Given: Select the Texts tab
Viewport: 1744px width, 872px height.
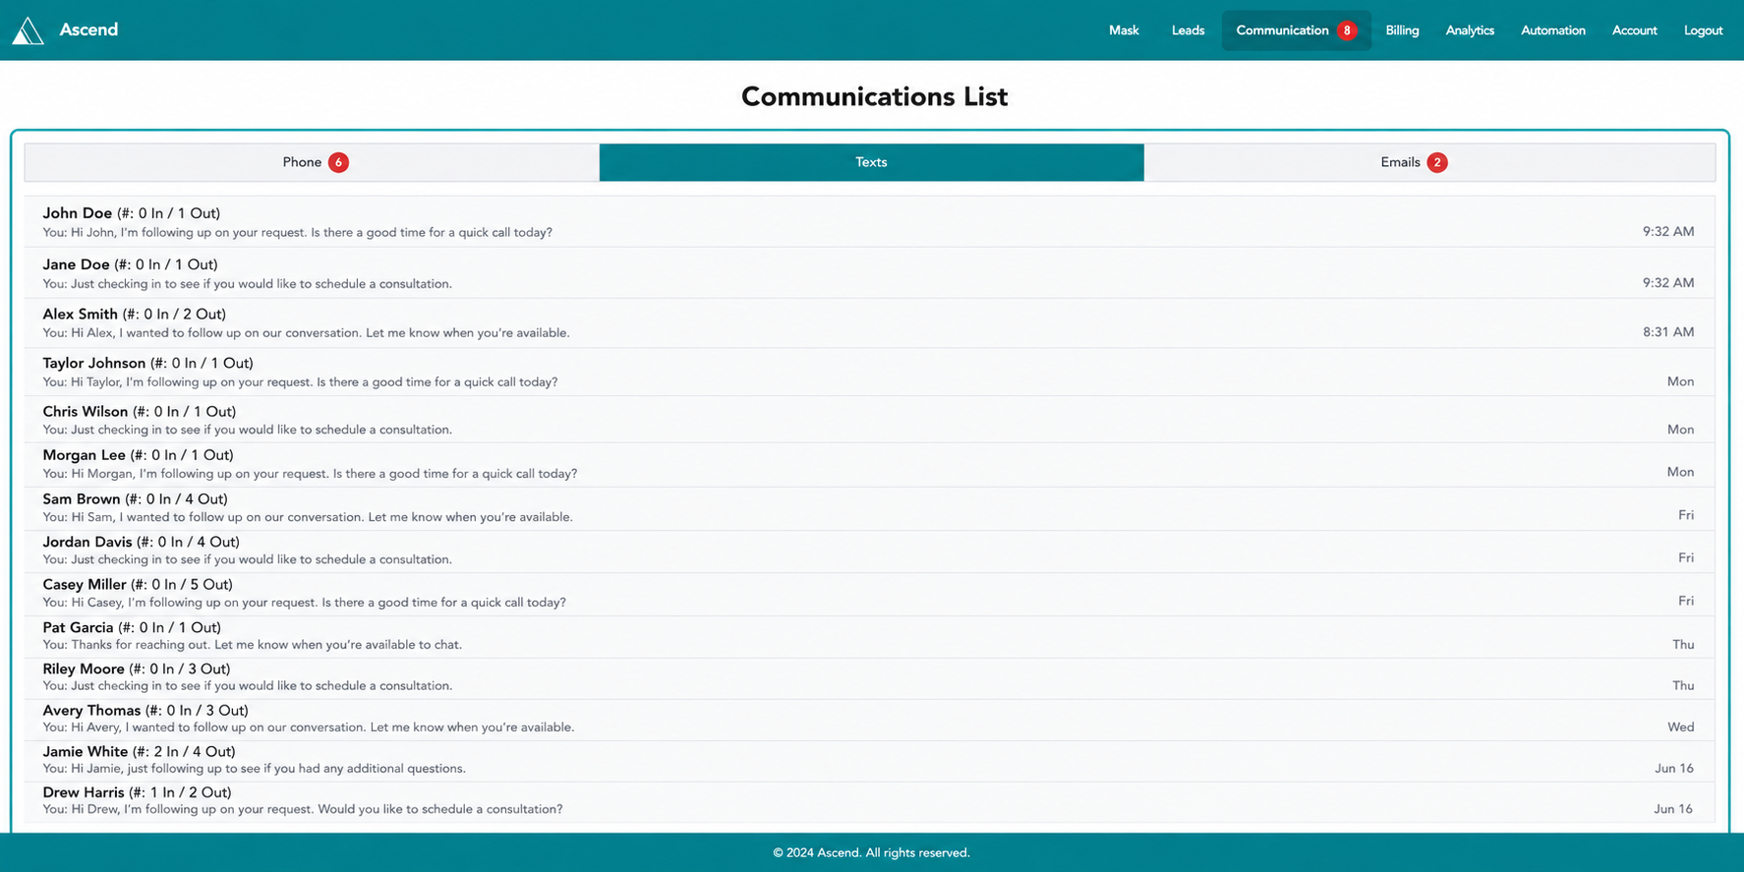Looking at the screenshot, I should coord(871,162).
